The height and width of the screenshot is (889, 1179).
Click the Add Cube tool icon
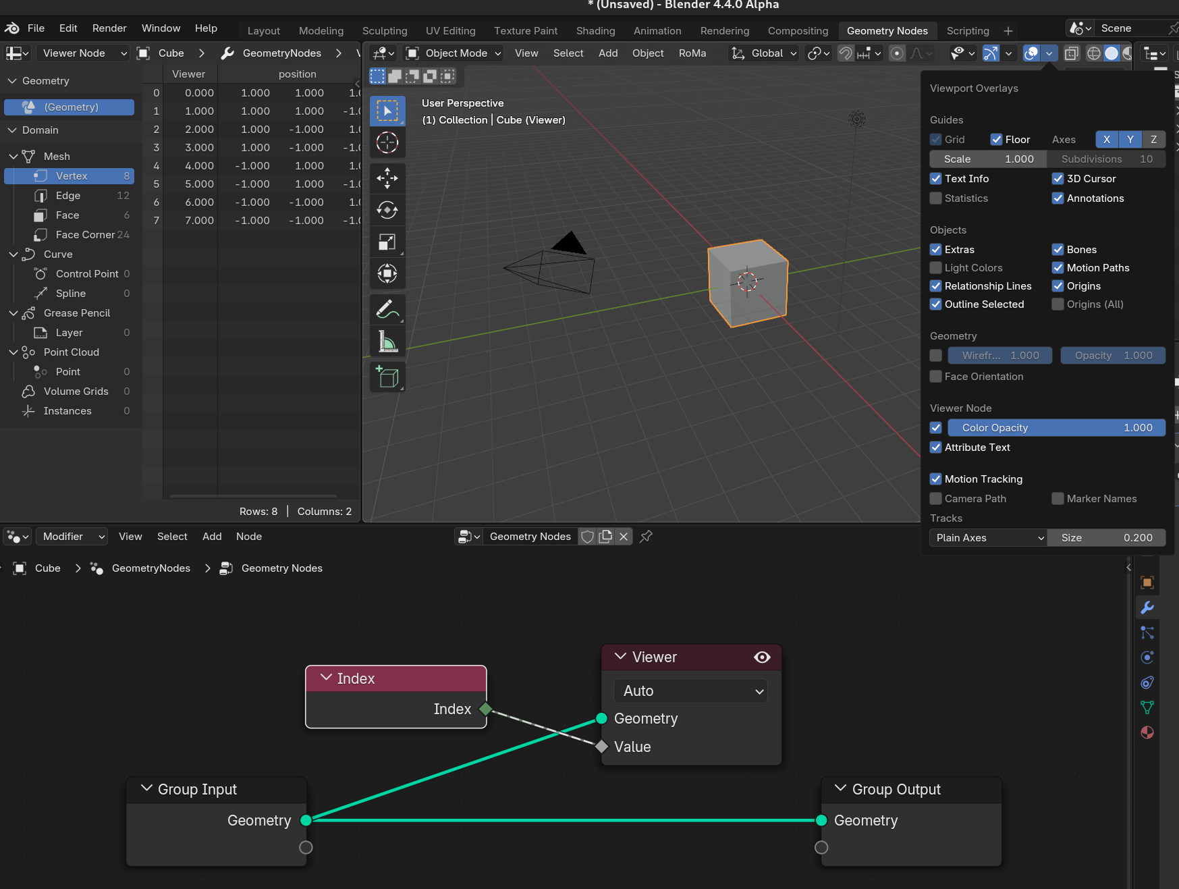[387, 377]
